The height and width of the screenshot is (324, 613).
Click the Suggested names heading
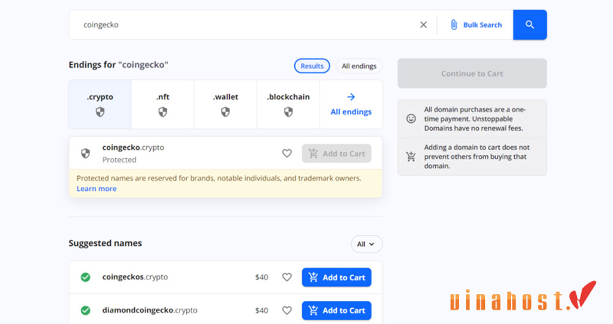pyautogui.click(x=105, y=243)
